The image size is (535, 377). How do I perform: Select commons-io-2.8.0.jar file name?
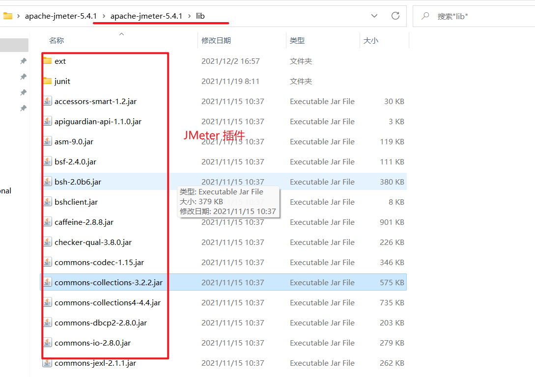92,343
